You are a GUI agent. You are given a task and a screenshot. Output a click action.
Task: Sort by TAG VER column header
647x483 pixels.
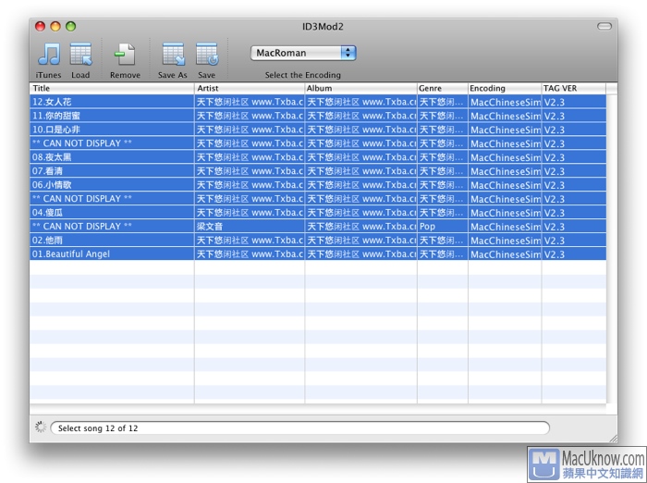coord(574,88)
